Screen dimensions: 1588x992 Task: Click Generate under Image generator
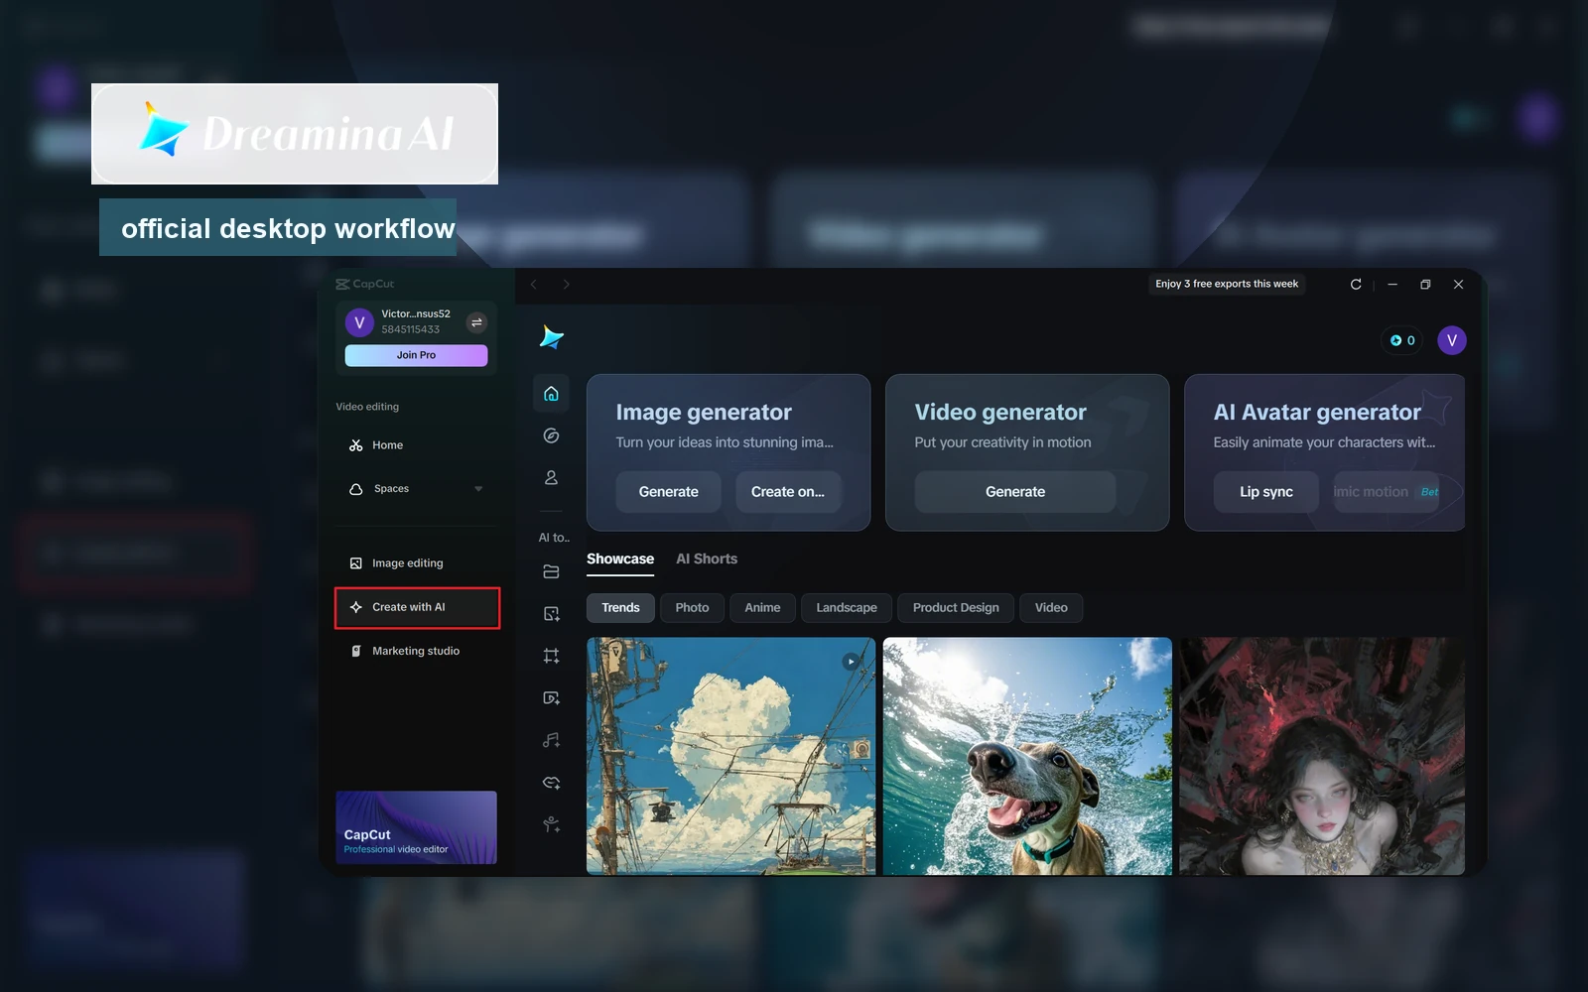click(x=668, y=492)
